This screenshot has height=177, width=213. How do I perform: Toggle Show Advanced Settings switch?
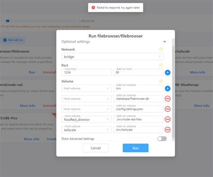point(162,139)
